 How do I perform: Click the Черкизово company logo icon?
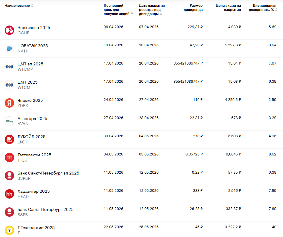click(x=9, y=30)
